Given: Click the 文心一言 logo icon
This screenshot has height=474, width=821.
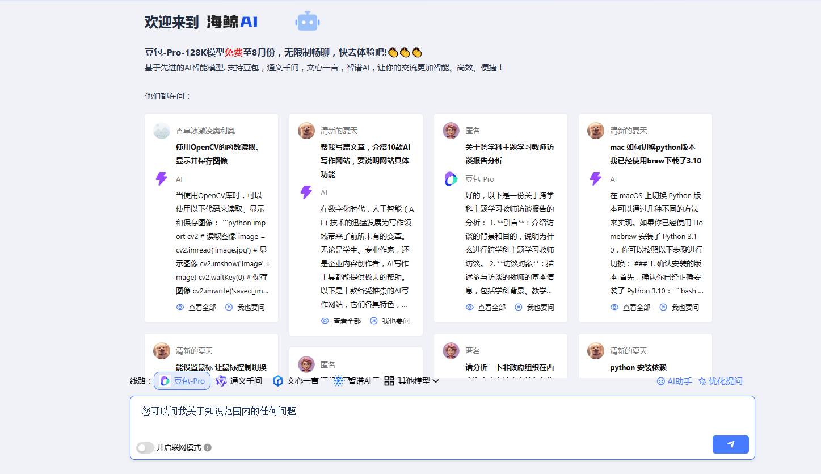Looking at the screenshot, I should click(277, 381).
